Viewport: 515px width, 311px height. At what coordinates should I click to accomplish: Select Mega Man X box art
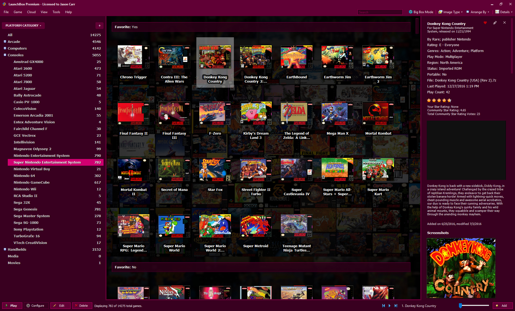click(x=337, y=113)
